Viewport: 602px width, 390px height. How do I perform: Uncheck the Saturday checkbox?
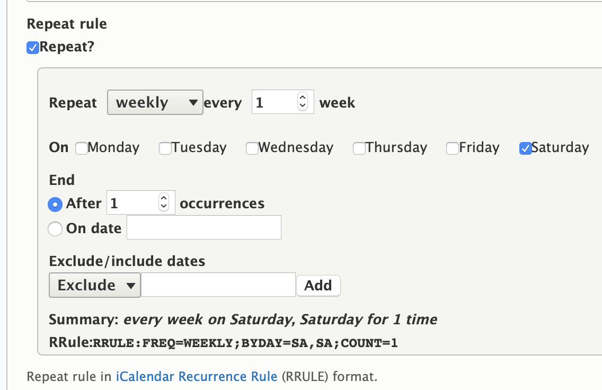(x=525, y=148)
